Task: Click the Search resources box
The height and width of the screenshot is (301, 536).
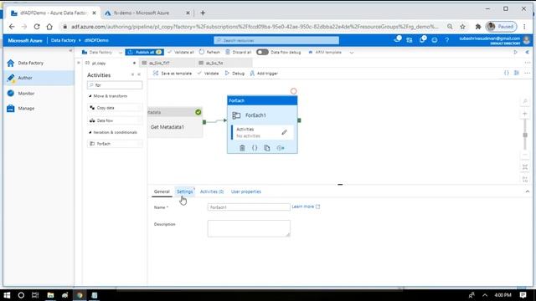Action: (276, 40)
